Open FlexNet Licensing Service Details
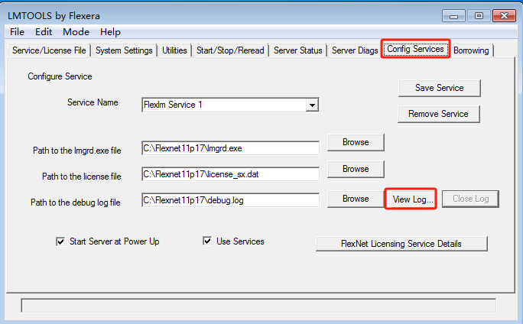The height and width of the screenshot is (324, 523). 401,244
